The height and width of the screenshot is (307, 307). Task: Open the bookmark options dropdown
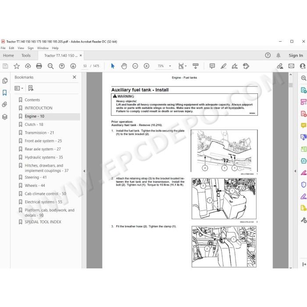click(19, 88)
